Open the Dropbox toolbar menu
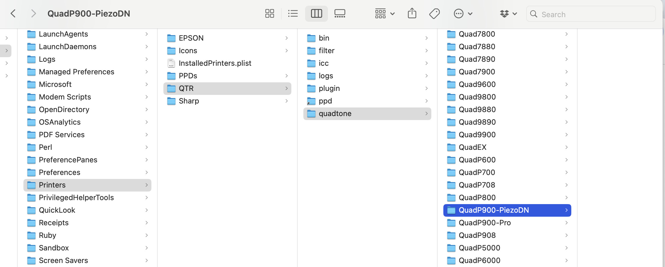Screen dimensions: 665x267 click(x=508, y=13)
